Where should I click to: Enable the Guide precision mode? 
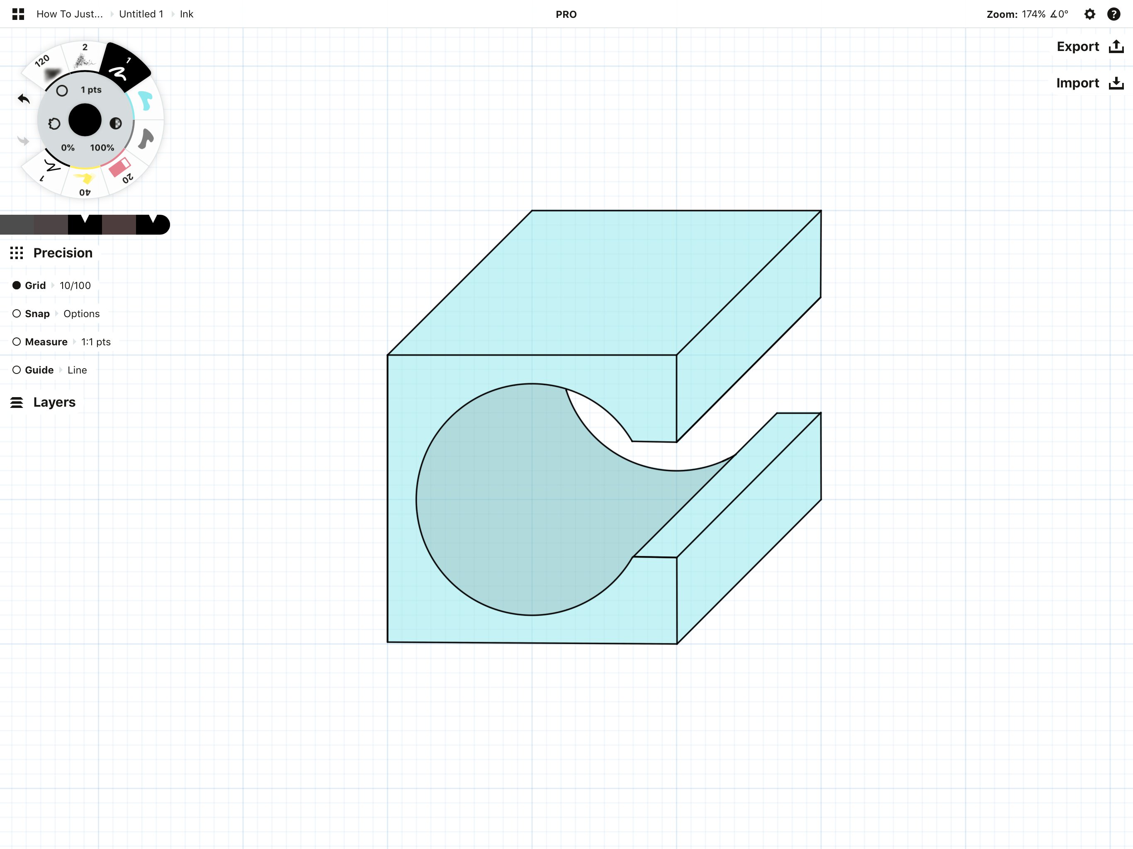17,370
